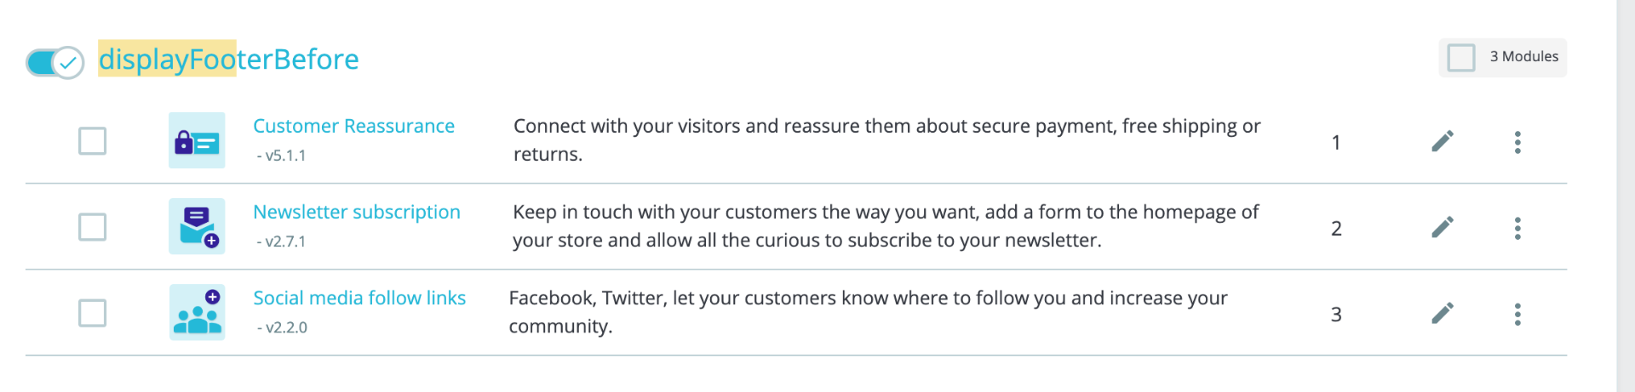Image resolution: width=1635 pixels, height=392 pixels.
Task: Click position number 3 of Social media links
Action: click(1336, 315)
